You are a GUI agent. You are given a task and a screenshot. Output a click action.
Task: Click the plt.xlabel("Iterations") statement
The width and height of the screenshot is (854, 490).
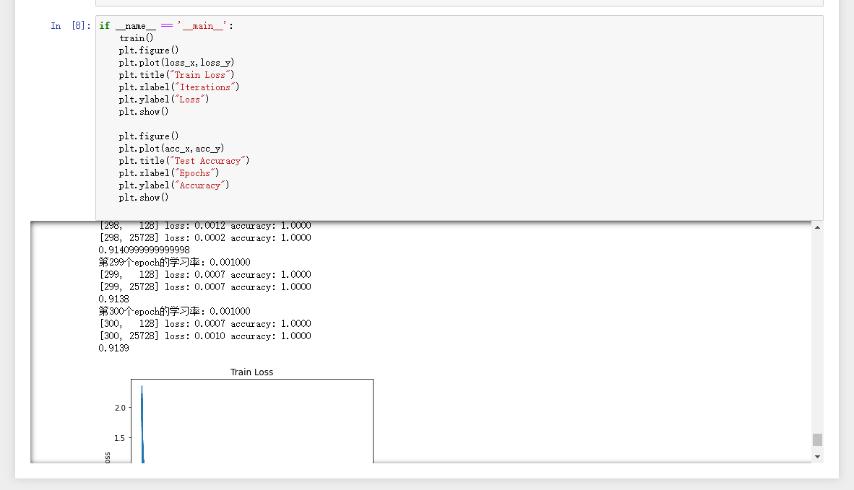pyautogui.click(x=178, y=87)
